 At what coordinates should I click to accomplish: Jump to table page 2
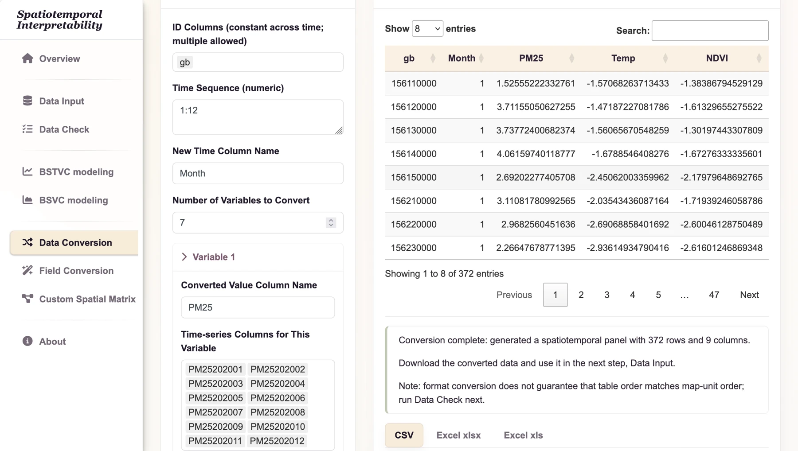point(581,295)
